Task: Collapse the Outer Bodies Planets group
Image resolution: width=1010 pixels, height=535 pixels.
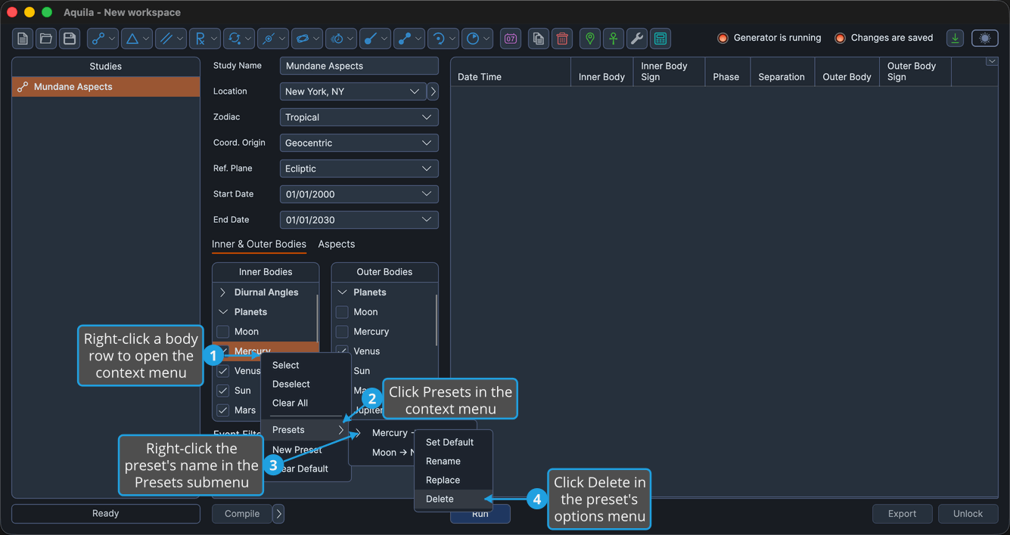Action: click(342, 292)
